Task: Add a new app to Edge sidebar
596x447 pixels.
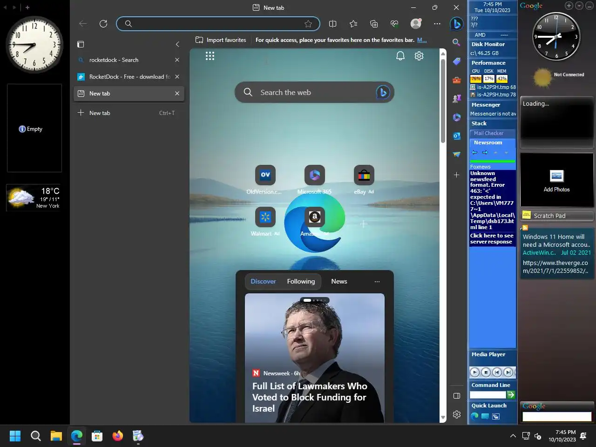Action: click(456, 175)
